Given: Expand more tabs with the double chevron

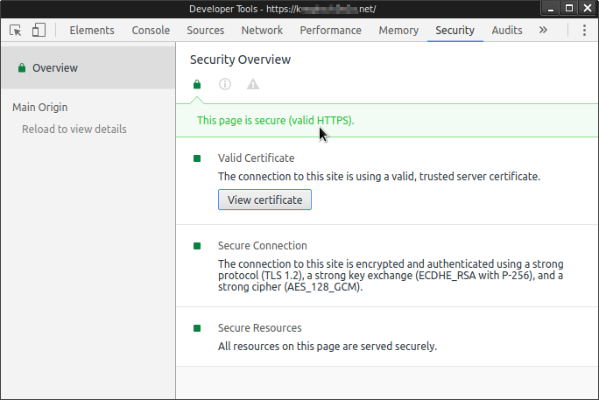Looking at the screenshot, I should pos(543,30).
